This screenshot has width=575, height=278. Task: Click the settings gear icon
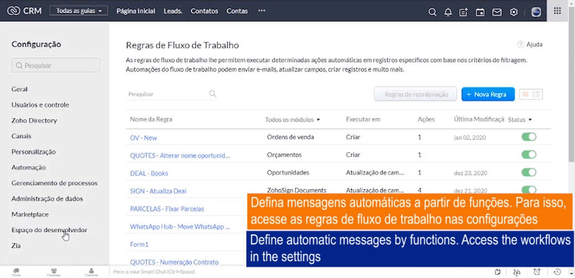coord(513,12)
